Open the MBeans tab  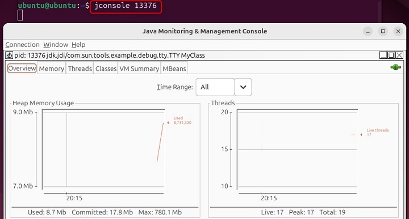pyautogui.click(x=174, y=68)
